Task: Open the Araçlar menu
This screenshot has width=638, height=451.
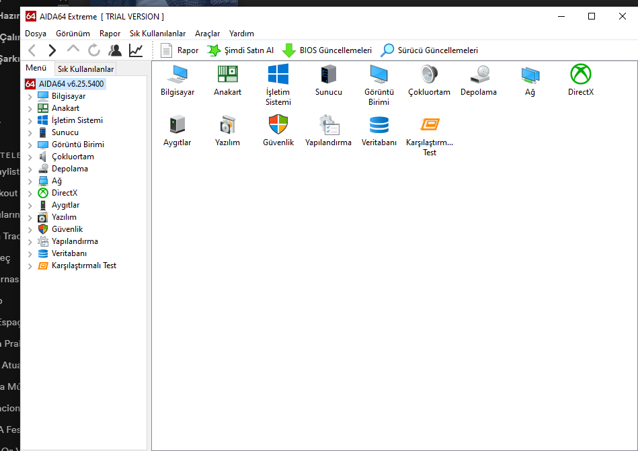Action: [x=207, y=34]
